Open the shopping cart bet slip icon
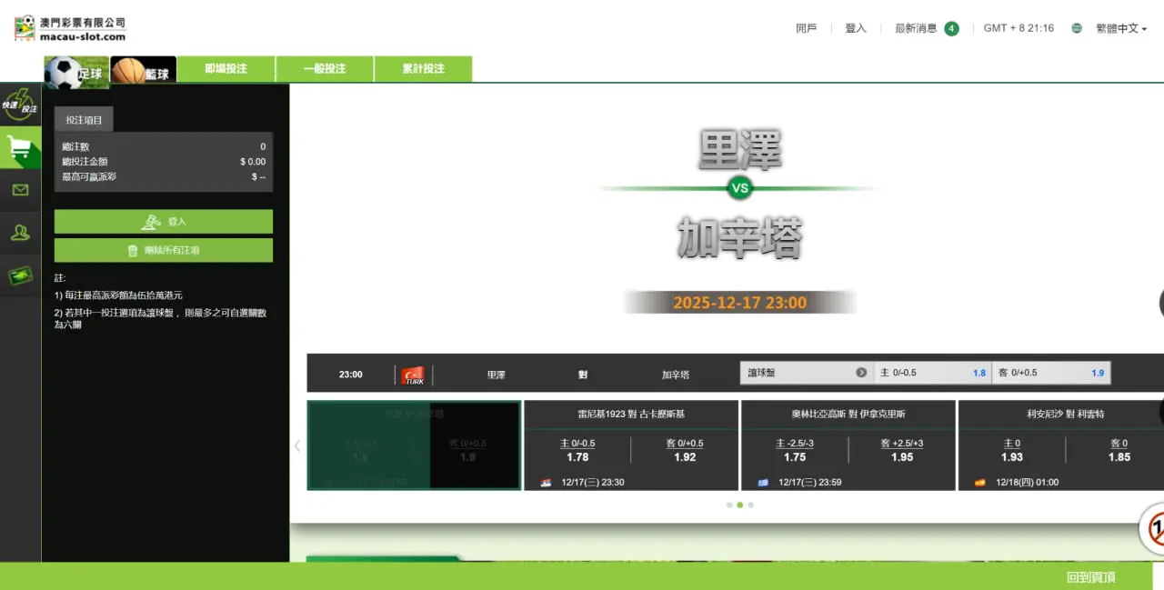Screen dimensions: 1164x590 (20, 147)
